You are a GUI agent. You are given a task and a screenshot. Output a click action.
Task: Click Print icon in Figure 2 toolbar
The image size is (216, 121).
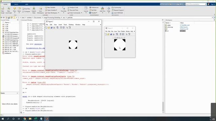(54, 28)
